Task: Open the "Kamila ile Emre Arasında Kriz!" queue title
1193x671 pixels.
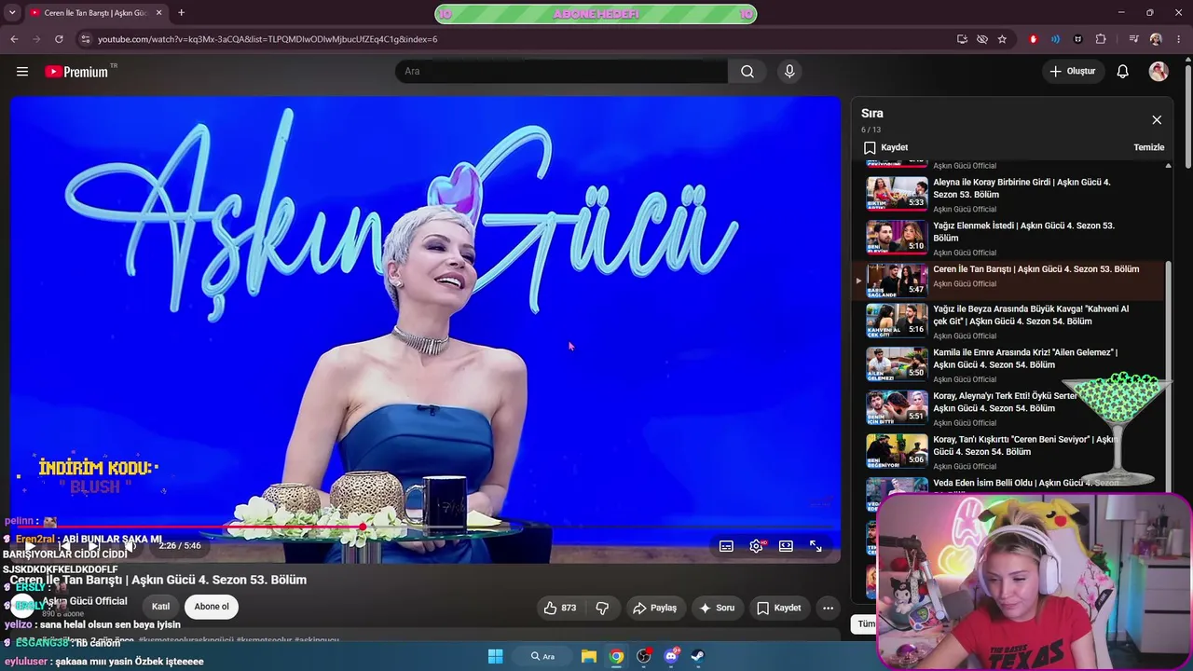Action: [1025, 359]
